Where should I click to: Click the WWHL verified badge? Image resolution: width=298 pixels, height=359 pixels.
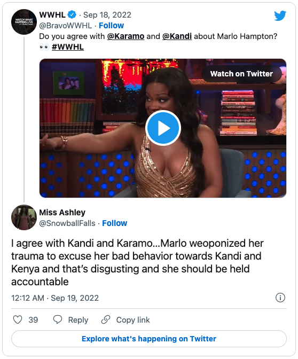click(x=72, y=14)
